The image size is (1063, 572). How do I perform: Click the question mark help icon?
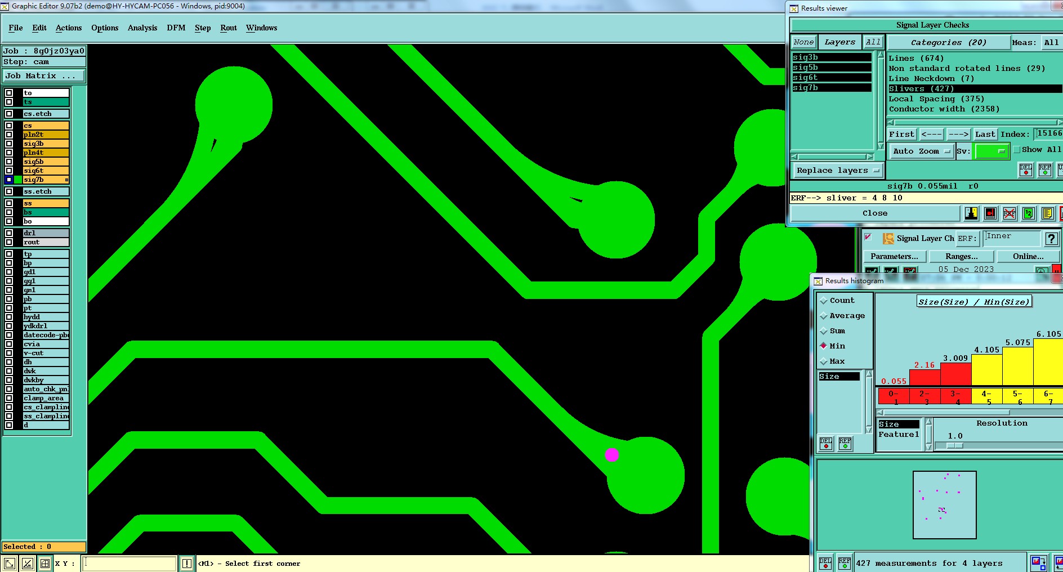pos(1051,238)
